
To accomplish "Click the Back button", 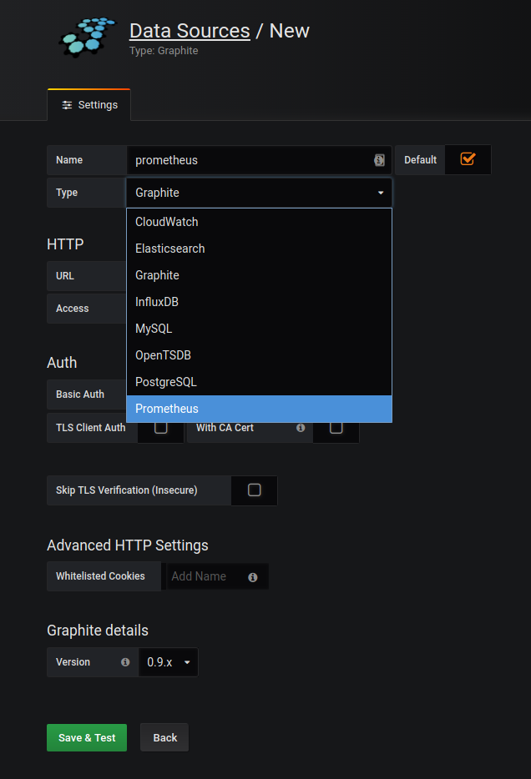I will click(164, 738).
